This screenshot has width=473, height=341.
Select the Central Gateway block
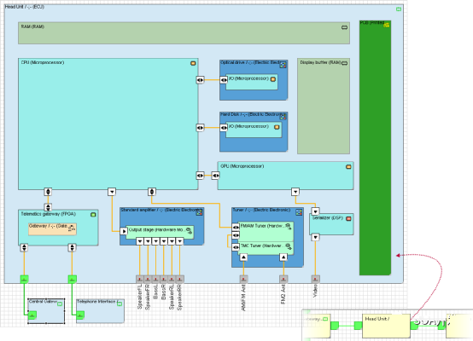[46, 311]
